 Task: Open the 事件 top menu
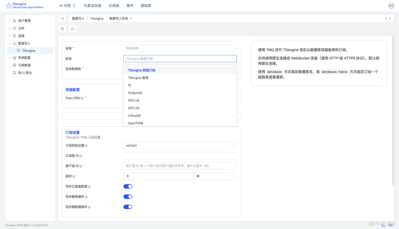pyautogui.click(x=130, y=6)
